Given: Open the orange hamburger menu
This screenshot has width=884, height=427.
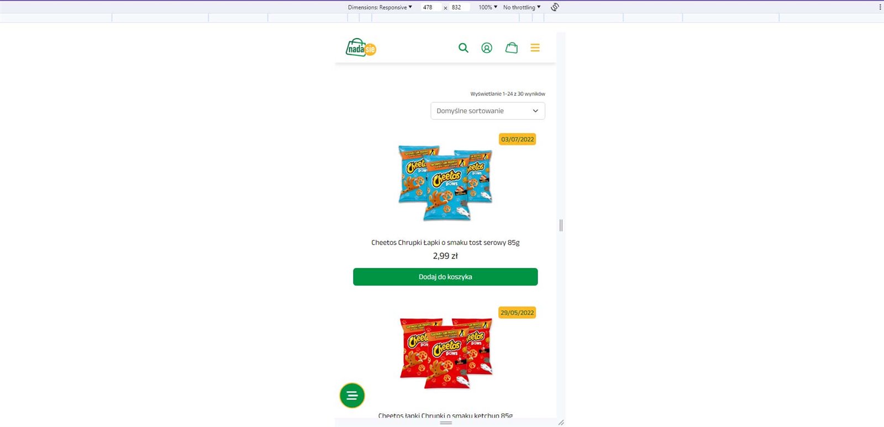Looking at the screenshot, I should 535,48.
